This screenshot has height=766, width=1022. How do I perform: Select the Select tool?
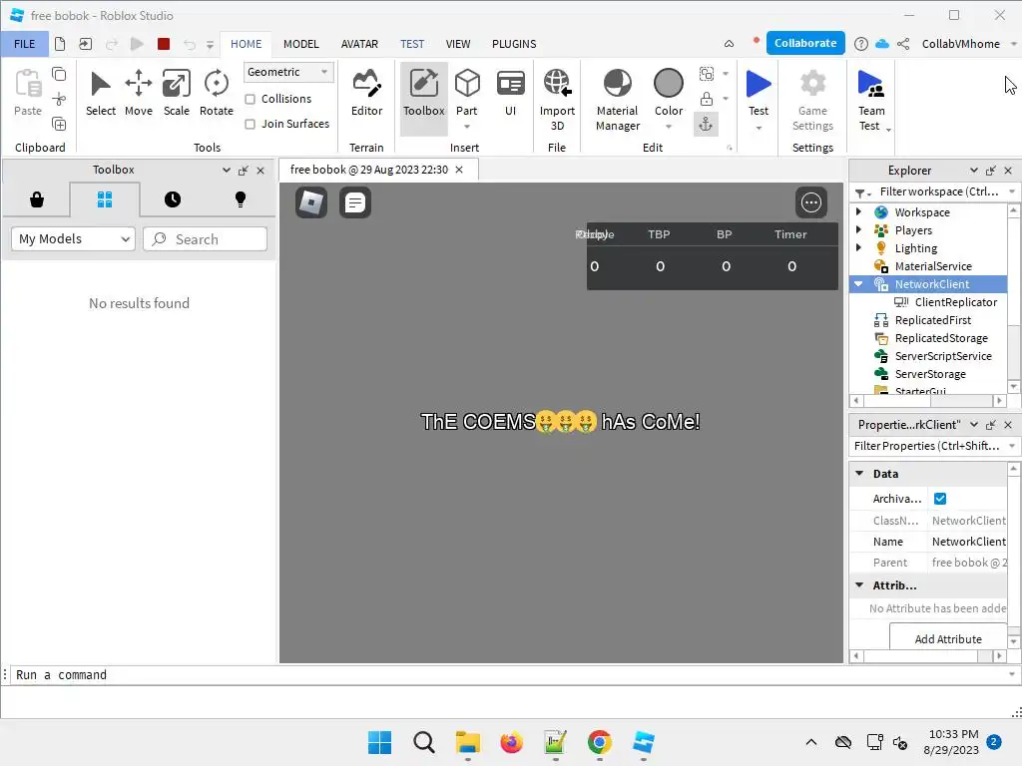(x=101, y=94)
